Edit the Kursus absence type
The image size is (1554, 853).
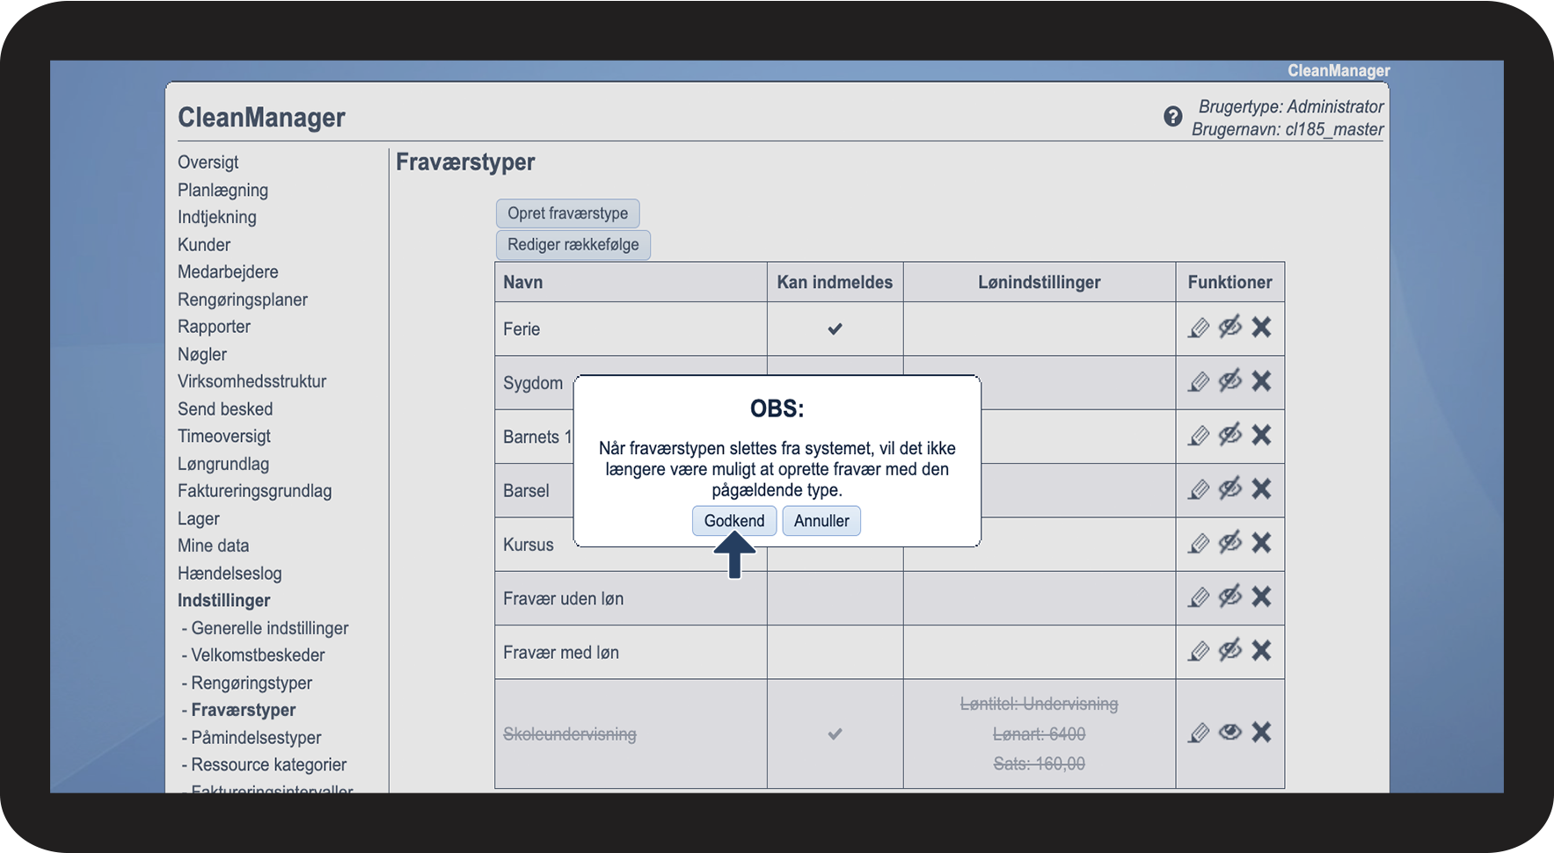[x=1199, y=544]
